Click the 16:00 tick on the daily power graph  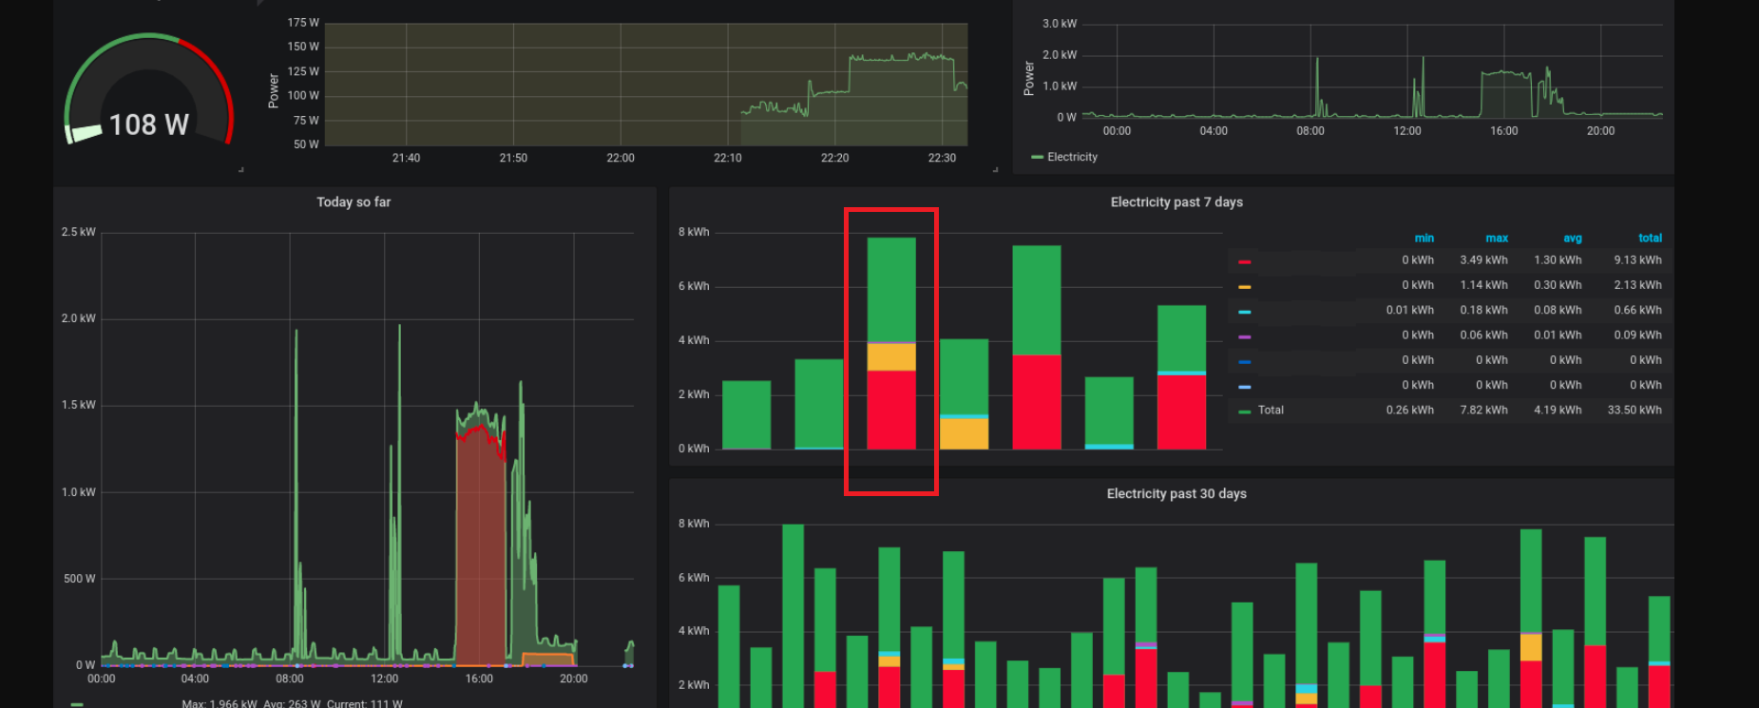(1503, 131)
